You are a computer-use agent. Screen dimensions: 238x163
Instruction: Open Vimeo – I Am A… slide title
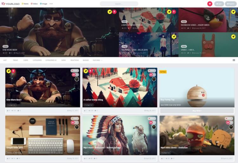[x=188, y=50]
